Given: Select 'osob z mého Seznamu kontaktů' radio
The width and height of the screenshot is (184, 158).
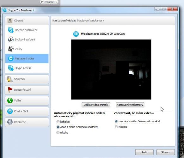Looking at the screenshot, I should [x=58, y=127].
